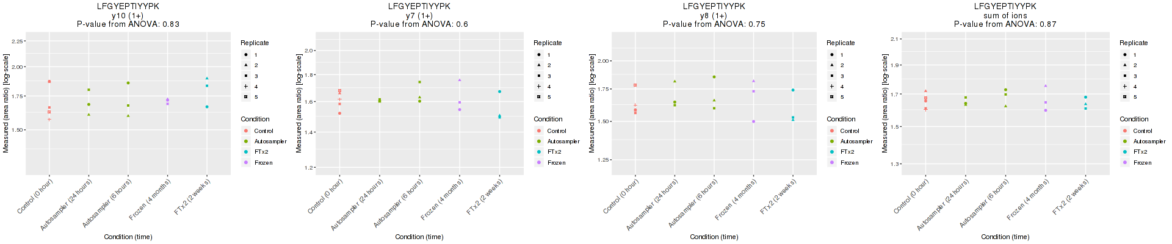
Task: Click the purple Frozen swatch in sum-of-ions legend
Action: coord(1125,163)
